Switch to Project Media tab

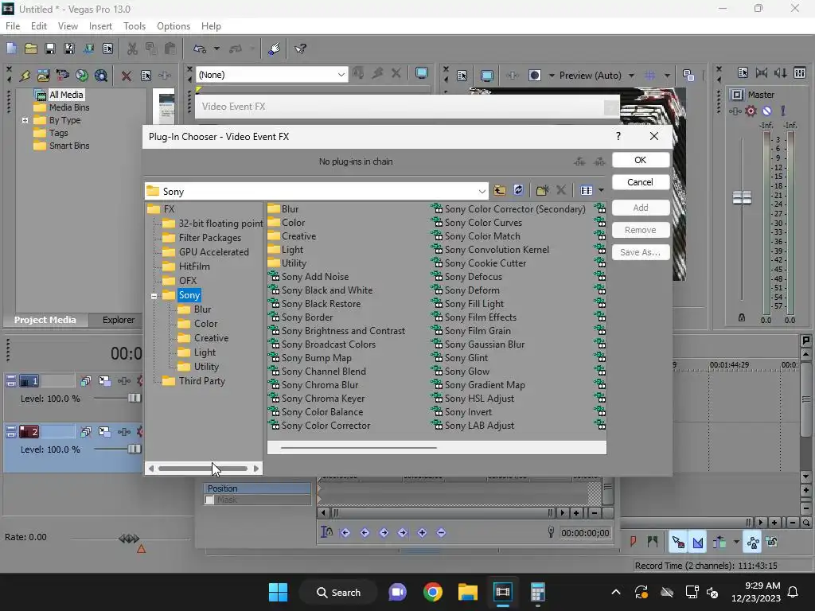(x=45, y=320)
